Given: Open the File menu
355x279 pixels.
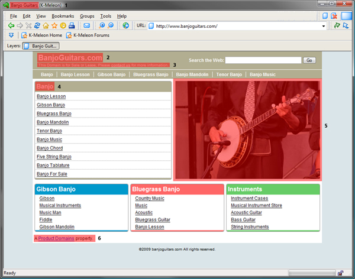Looking at the screenshot, I should click(14, 16).
